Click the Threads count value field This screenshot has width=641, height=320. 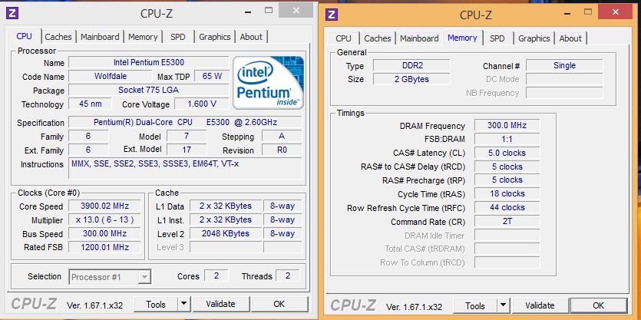(288, 275)
